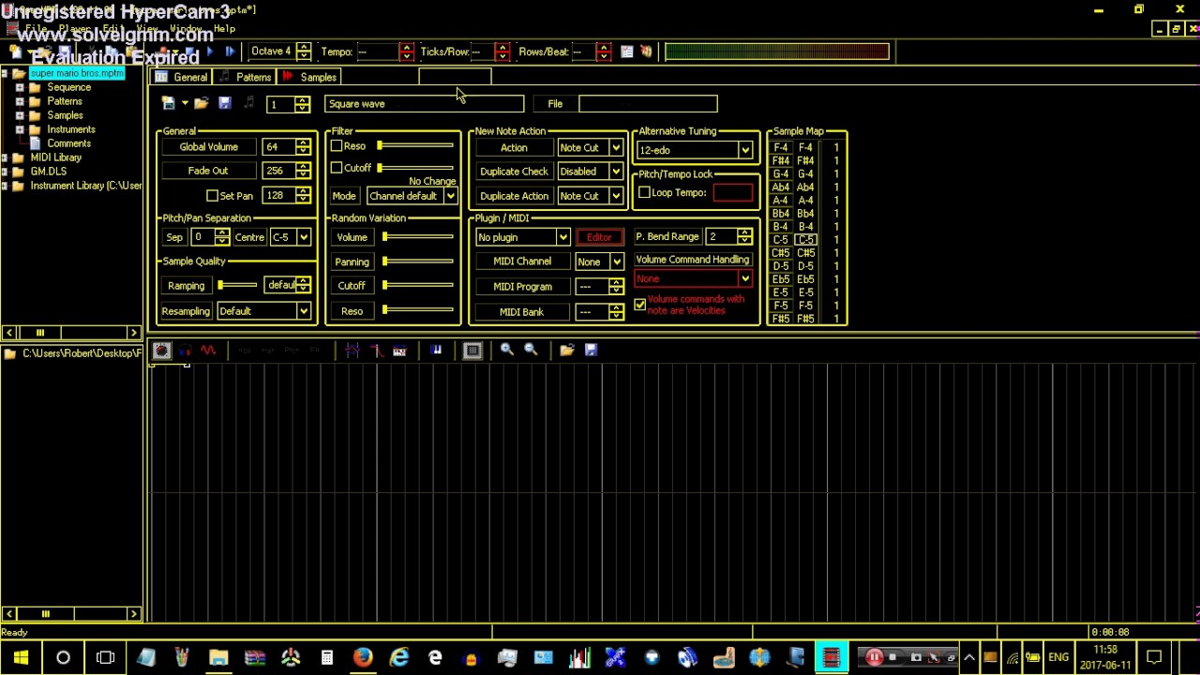Adjust the Random Variation Panning slider
This screenshot has width=1200, height=675.
pyautogui.click(x=418, y=262)
